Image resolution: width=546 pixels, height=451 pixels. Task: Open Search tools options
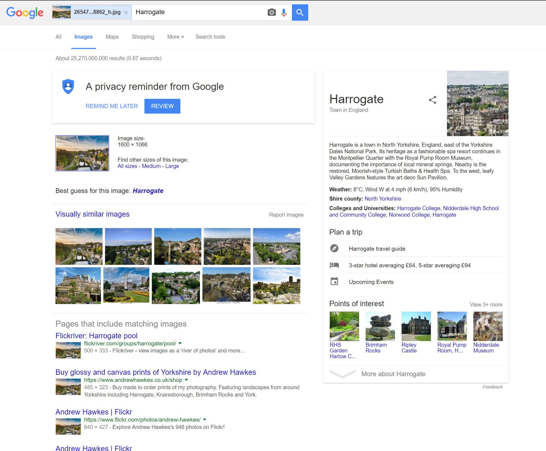(x=210, y=37)
